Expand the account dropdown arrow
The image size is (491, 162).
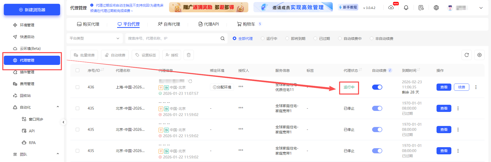(481, 8)
